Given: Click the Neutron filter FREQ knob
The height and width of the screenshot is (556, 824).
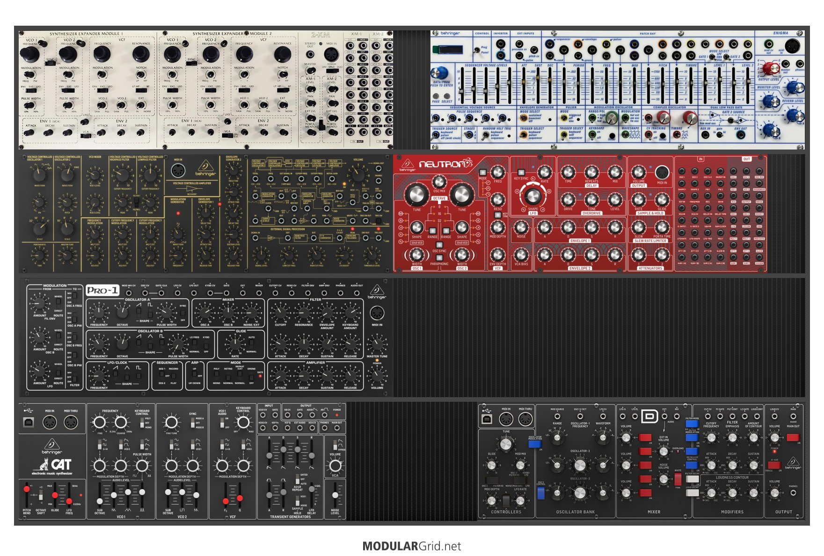Looking at the screenshot, I should click(498, 172).
